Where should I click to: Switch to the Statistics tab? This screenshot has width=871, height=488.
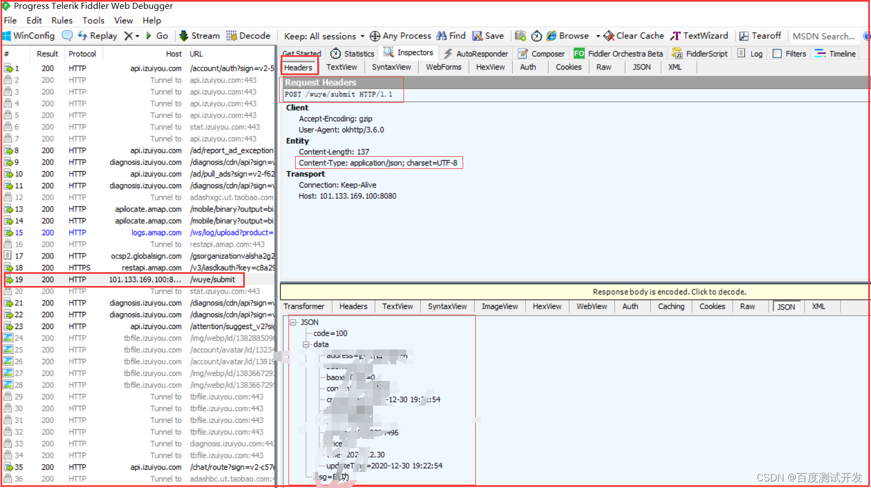pyautogui.click(x=353, y=54)
